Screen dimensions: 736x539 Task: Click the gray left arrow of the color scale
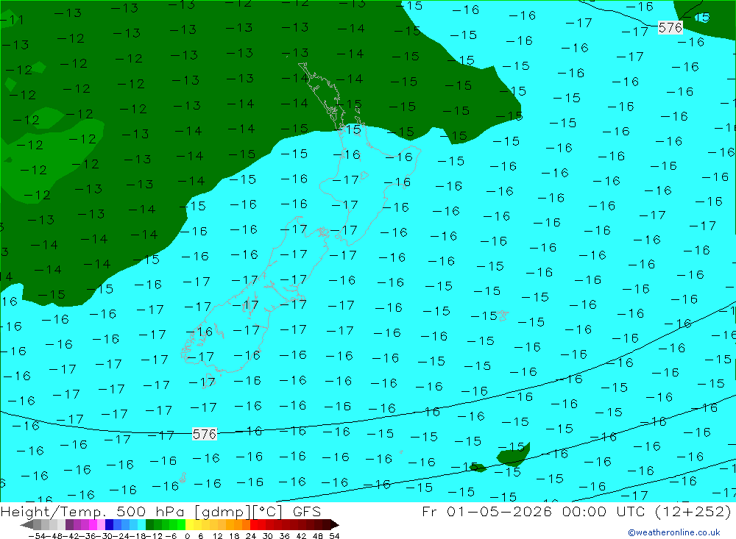tap(26, 524)
